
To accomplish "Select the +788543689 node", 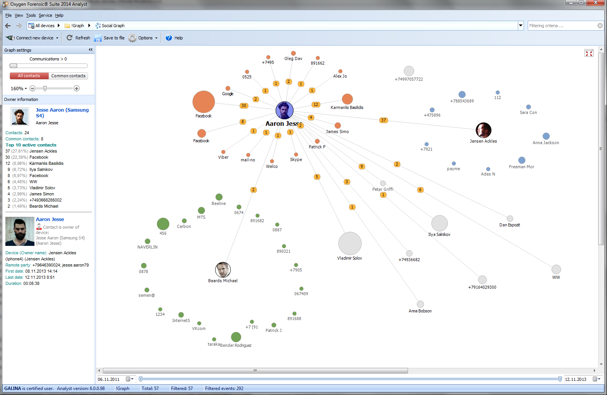I will [x=462, y=94].
